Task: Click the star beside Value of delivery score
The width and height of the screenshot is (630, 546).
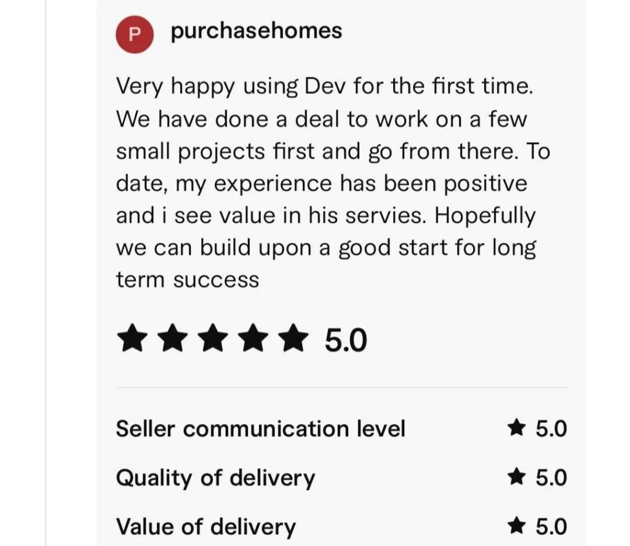Action: pos(516,526)
